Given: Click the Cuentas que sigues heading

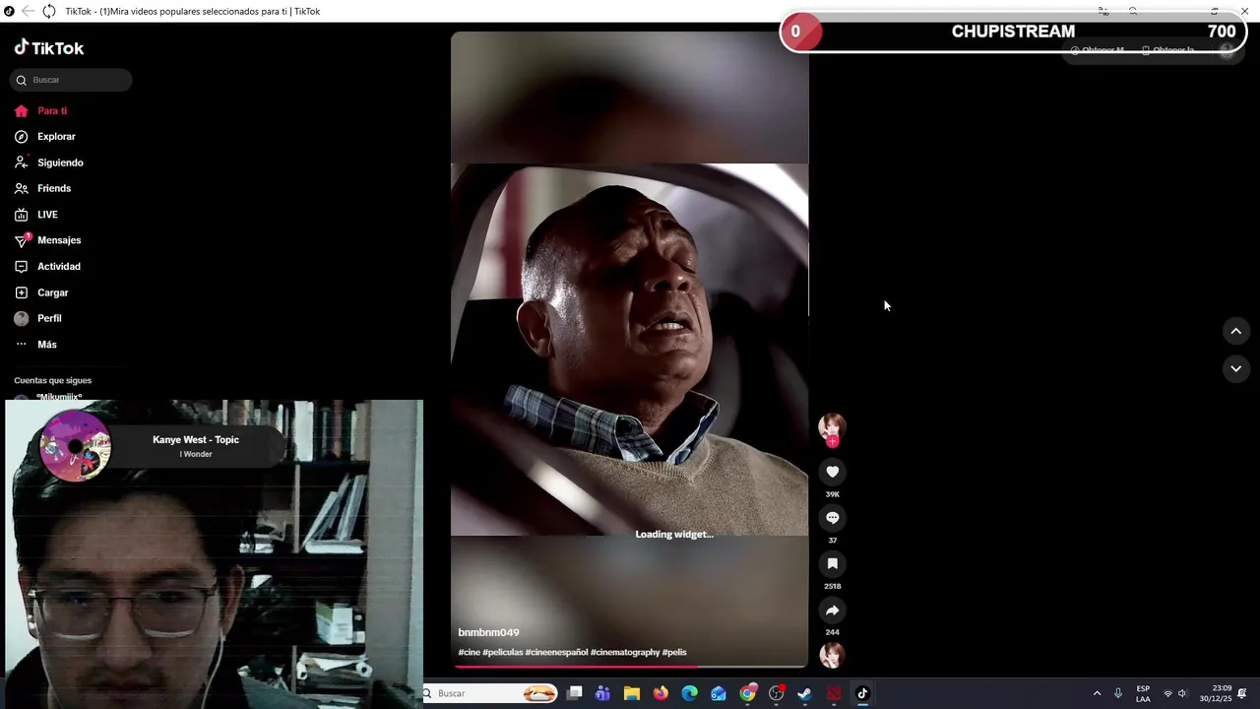Looking at the screenshot, I should pos(53,380).
